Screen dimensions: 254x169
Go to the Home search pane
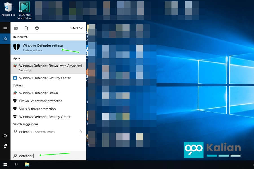(x=5, y=39)
